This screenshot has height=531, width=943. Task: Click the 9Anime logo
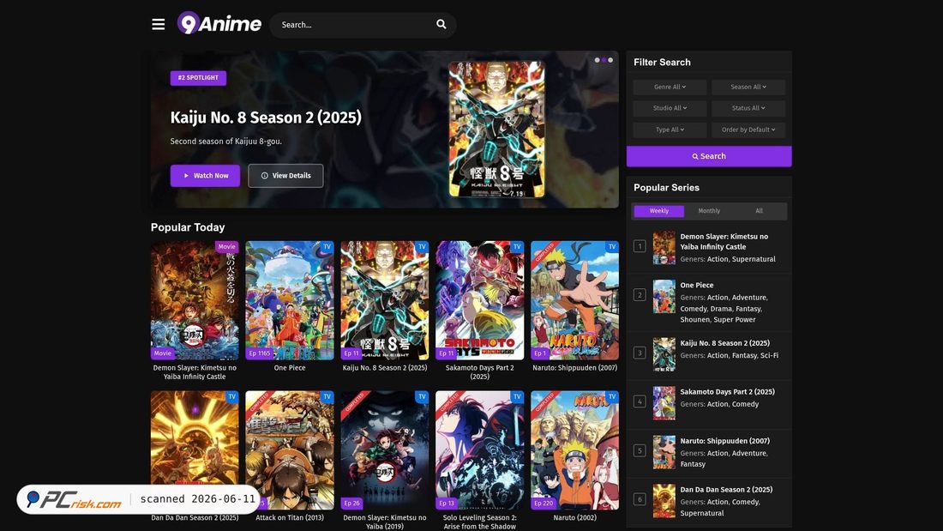click(219, 23)
